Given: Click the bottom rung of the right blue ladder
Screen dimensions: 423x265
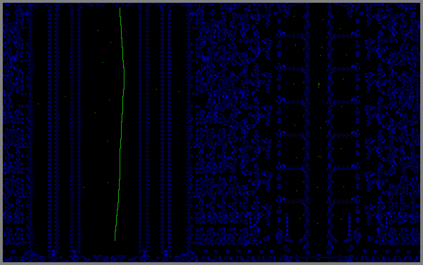Looking at the screenshot, I should click(345, 201).
